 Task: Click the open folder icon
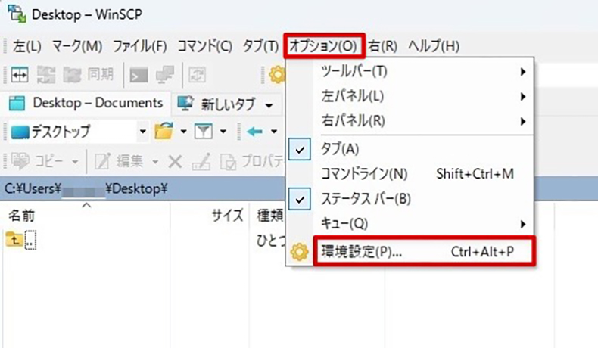tap(164, 132)
